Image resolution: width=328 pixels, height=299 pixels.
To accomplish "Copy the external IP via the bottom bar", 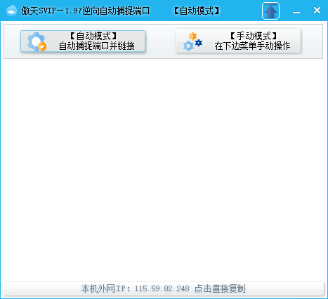I will tap(164, 288).
